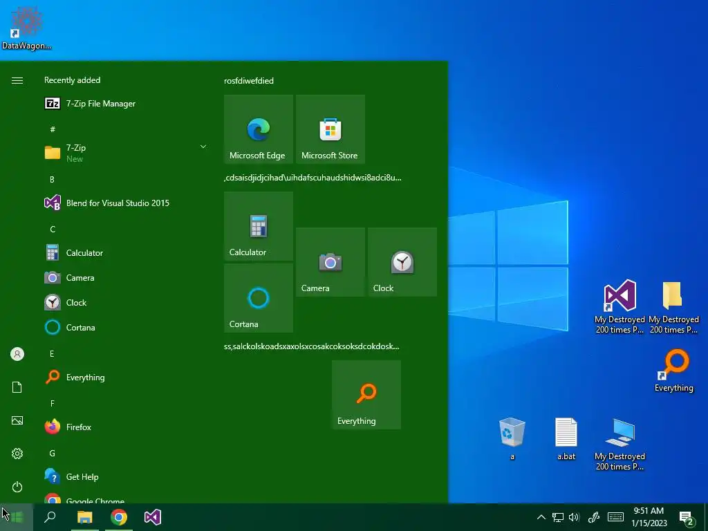The height and width of the screenshot is (531, 708).
Task: Click the Microsoft Store tile
Action: (x=330, y=129)
